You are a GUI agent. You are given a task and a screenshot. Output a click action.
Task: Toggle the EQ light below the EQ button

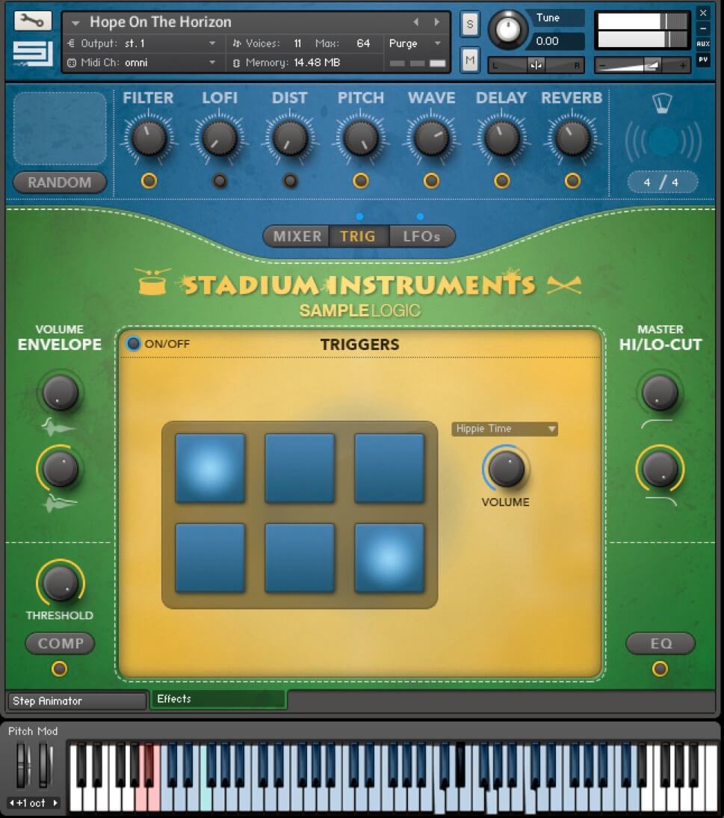click(x=660, y=668)
